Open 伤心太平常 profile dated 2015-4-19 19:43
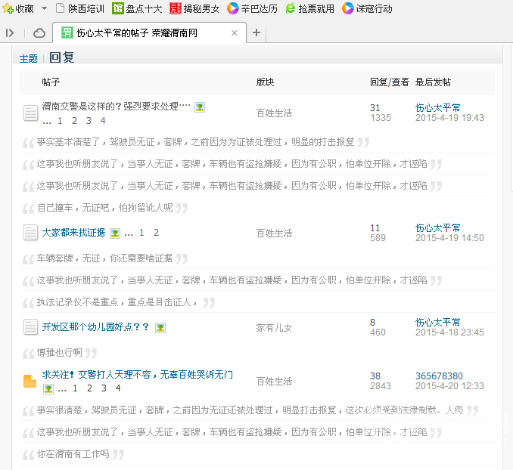This screenshot has width=513, height=470. tap(438, 107)
